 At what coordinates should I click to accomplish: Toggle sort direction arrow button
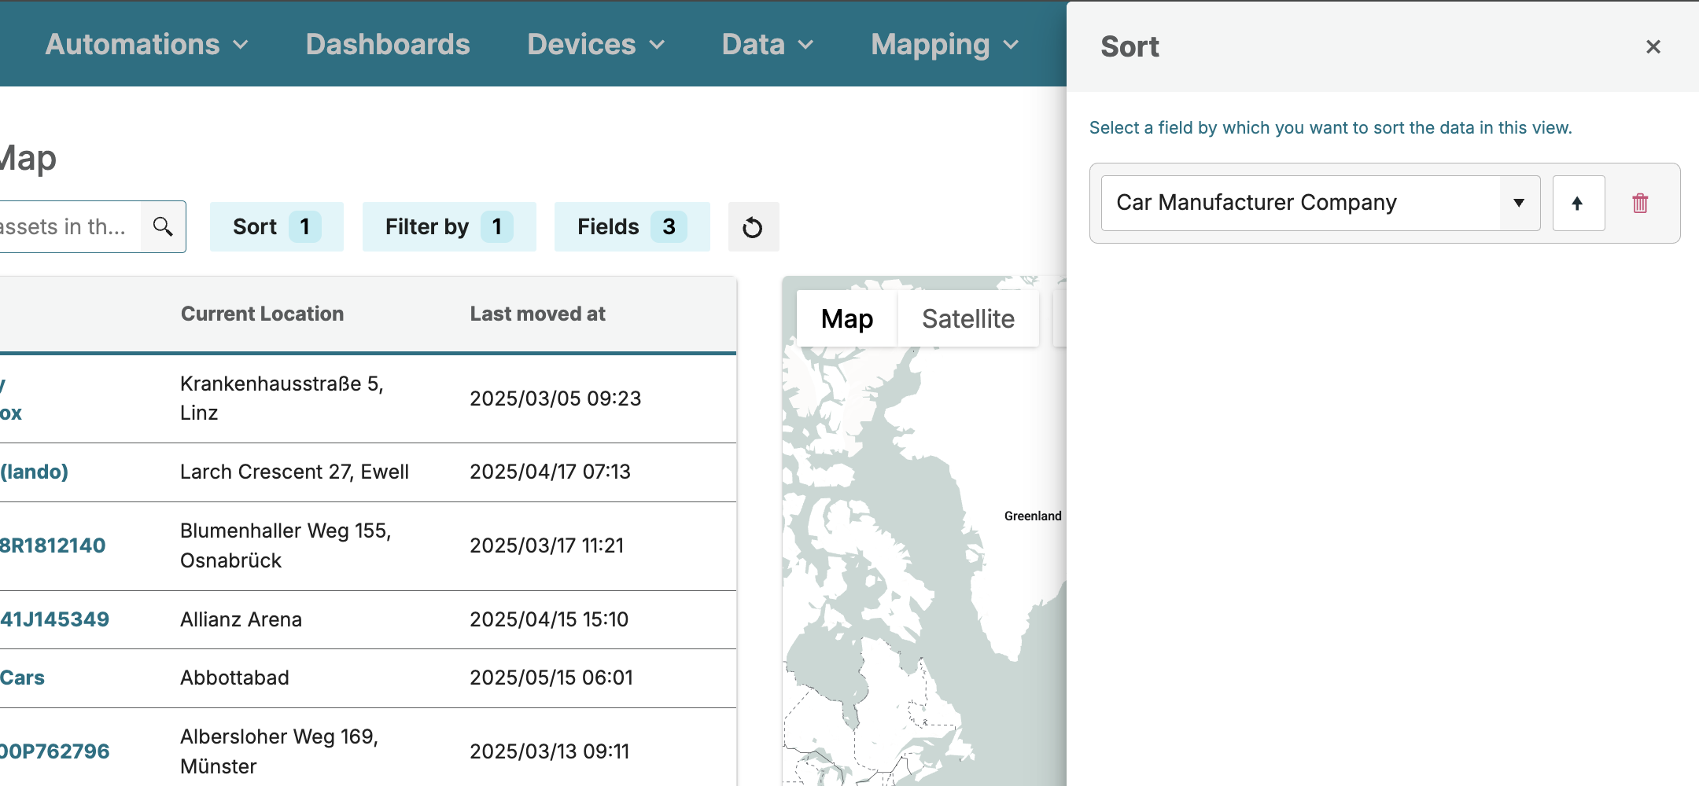[x=1578, y=204]
